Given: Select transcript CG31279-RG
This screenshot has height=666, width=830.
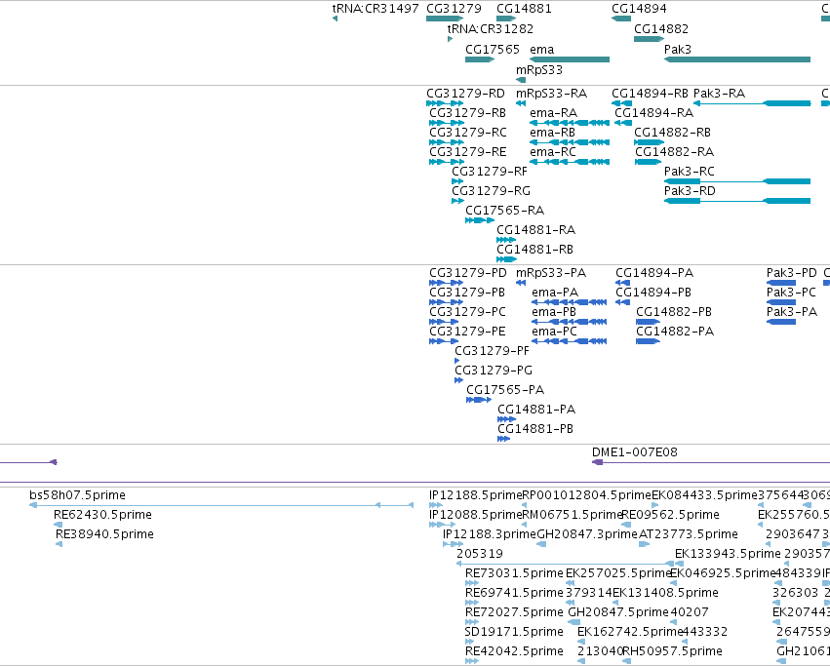Looking at the screenshot, I should pos(491,191).
